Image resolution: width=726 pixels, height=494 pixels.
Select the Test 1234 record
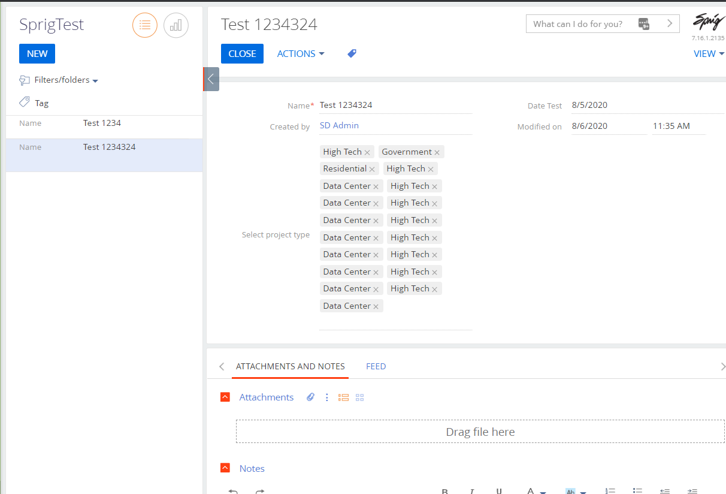pyautogui.click(x=104, y=127)
